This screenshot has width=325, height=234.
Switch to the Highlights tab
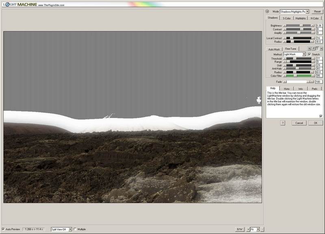300,18
